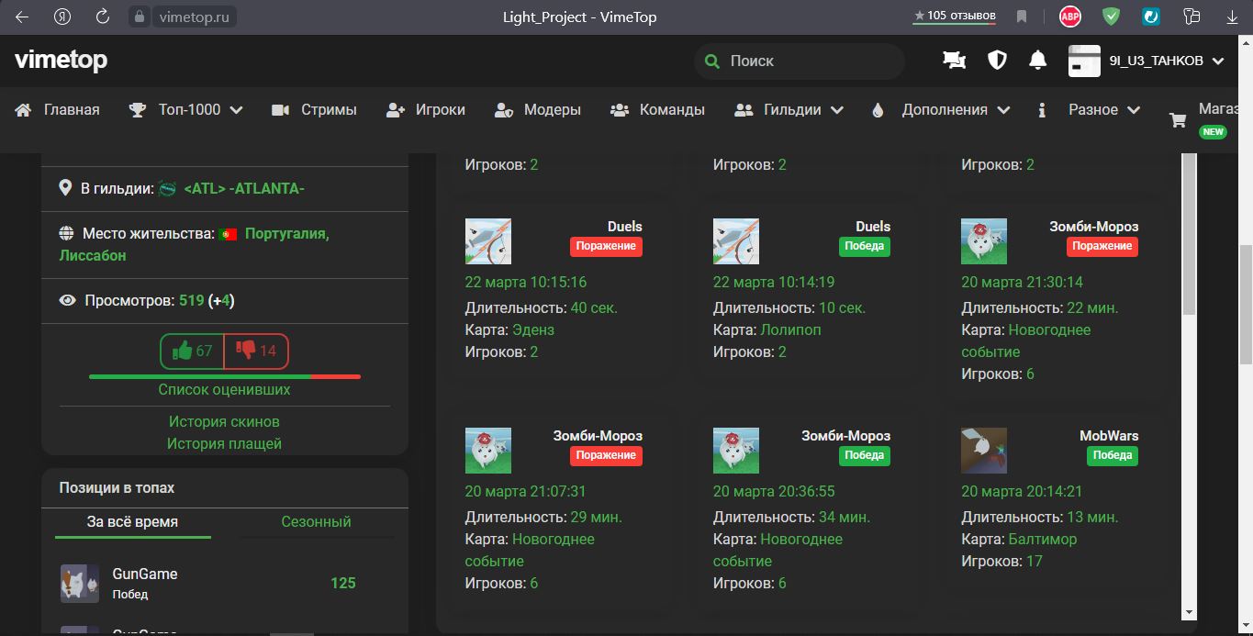Open the green shield extension icon
This screenshot has height=636, width=1253.
pos(1112,17)
